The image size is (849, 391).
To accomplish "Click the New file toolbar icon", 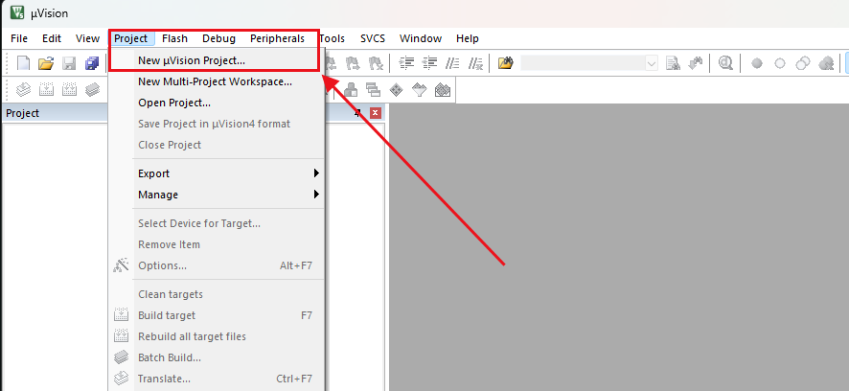I will coord(23,63).
